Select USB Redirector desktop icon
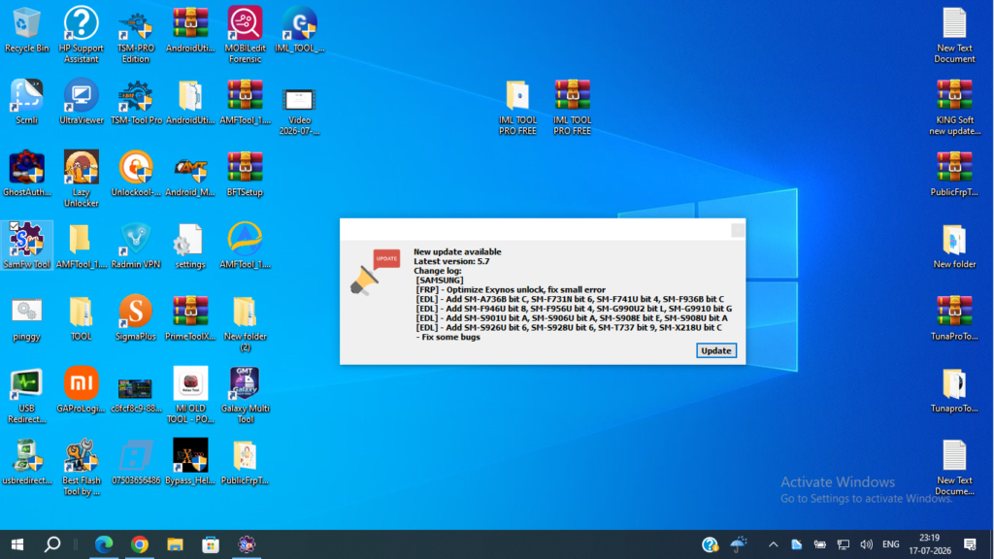The height and width of the screenshot is (559, 994). (26, 396)
